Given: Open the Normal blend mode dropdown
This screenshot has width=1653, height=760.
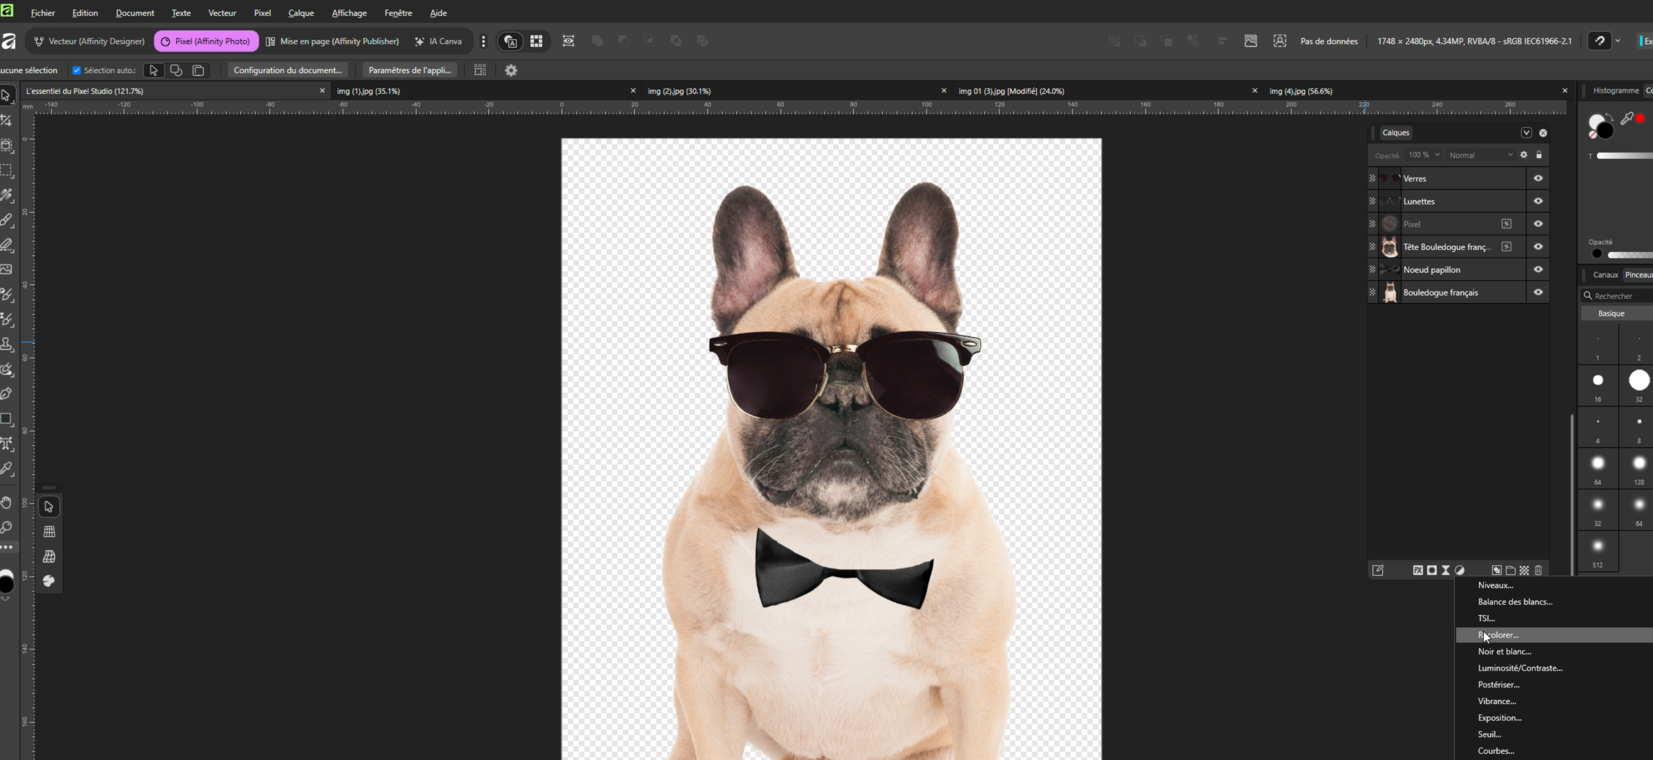Looking at the screenshot, I should click(x=1480, y=155).
